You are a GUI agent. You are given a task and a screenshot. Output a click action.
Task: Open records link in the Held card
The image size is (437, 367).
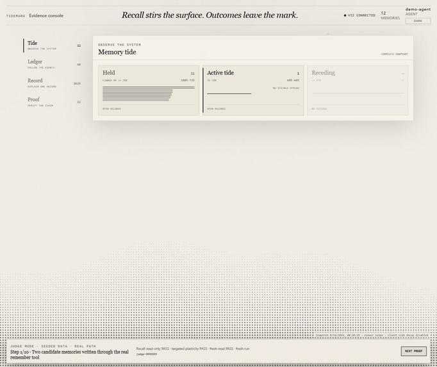coord(111,109)
